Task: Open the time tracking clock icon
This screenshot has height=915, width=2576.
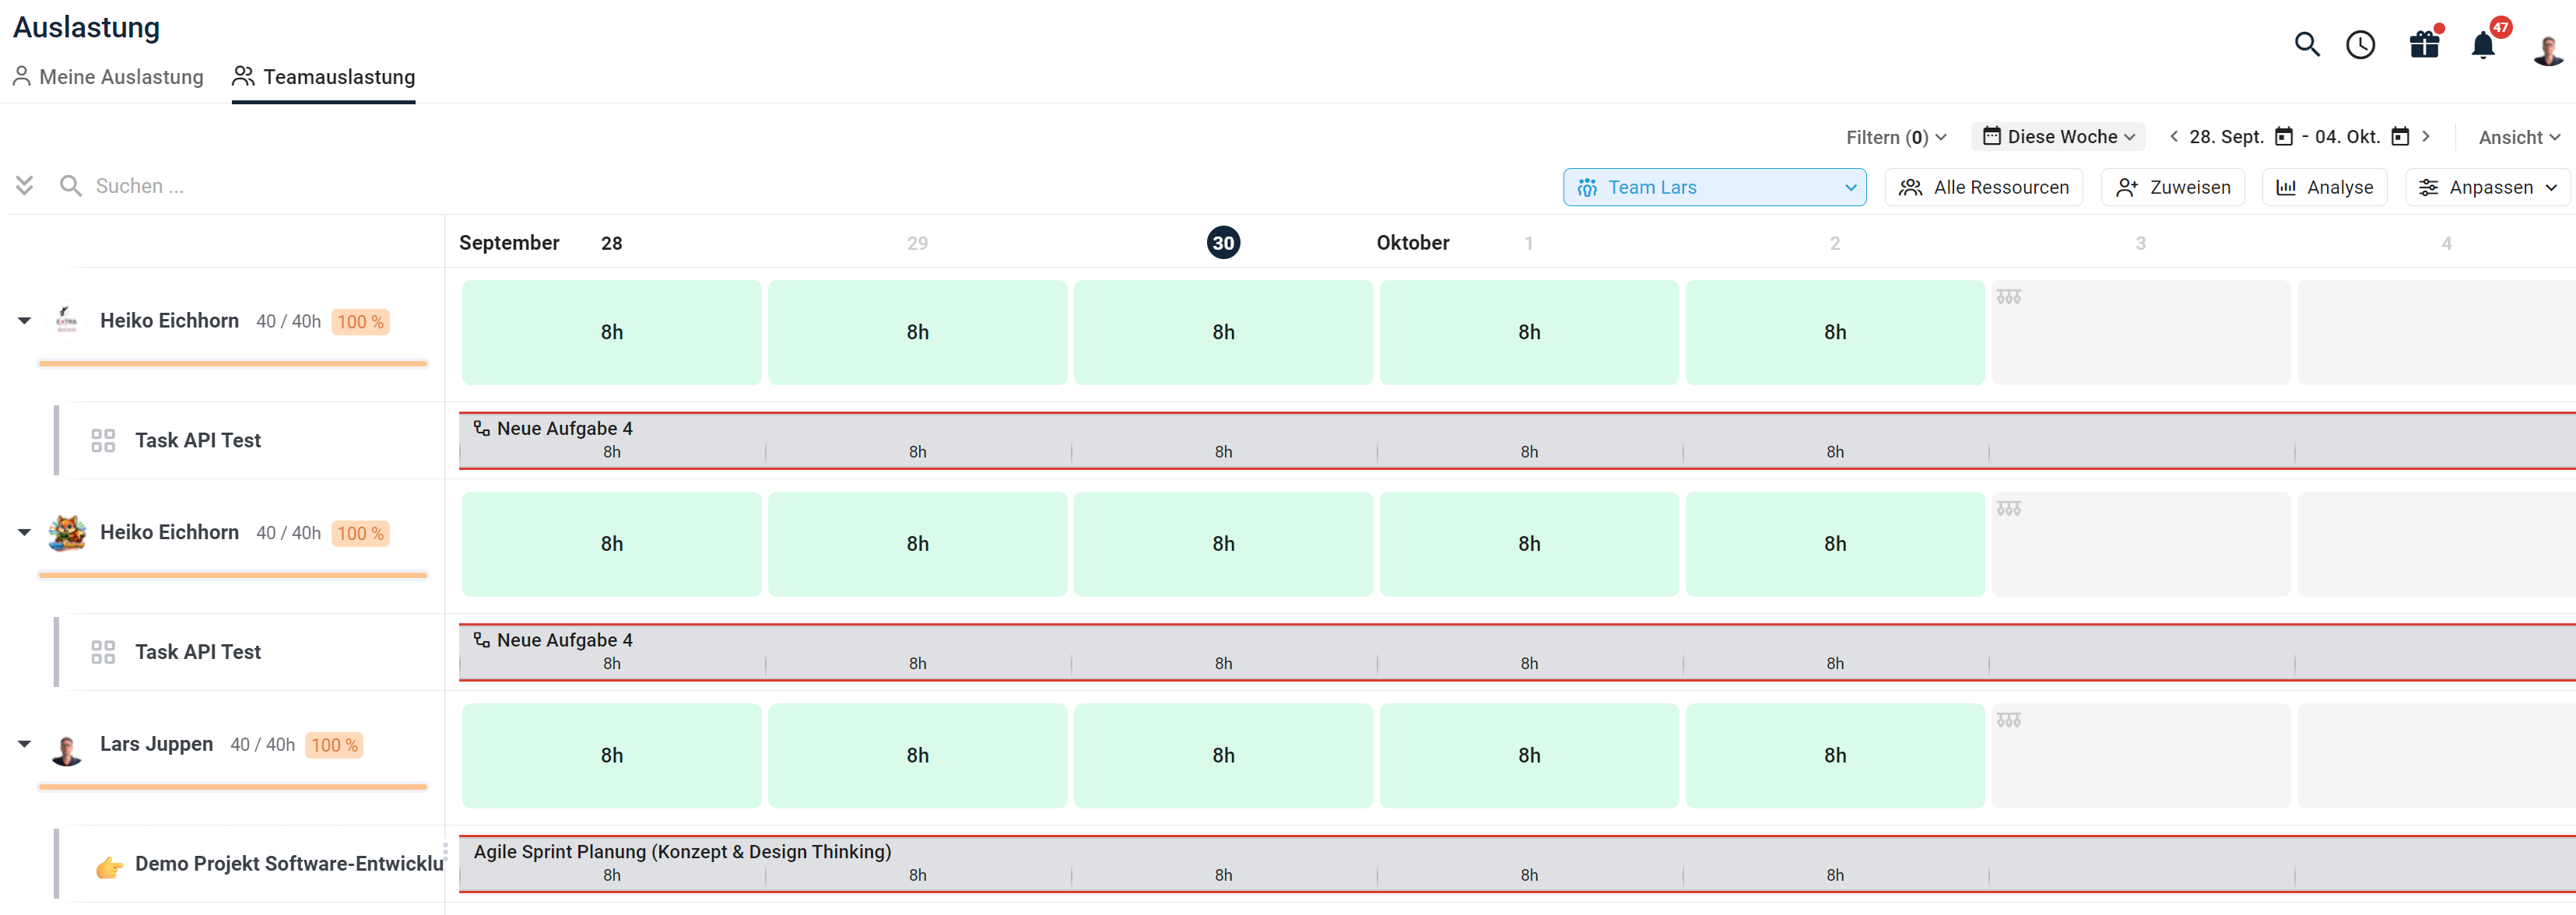Action: [2361, 45]
